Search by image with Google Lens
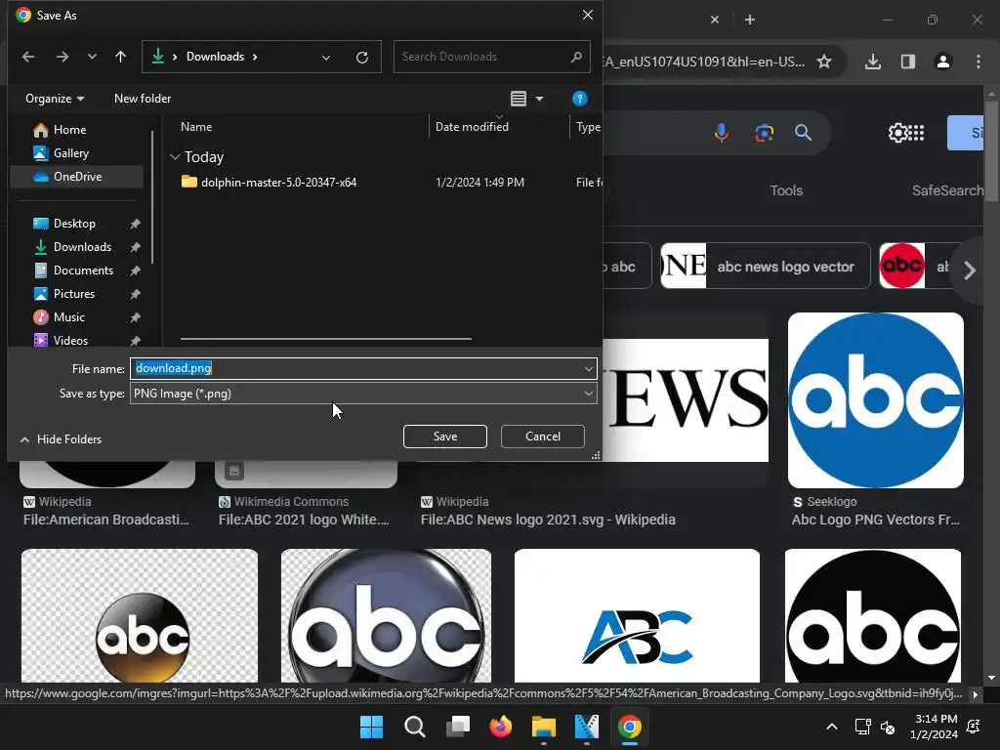The height and width of the screenshot is (750, 1000). tap(764, 133)
